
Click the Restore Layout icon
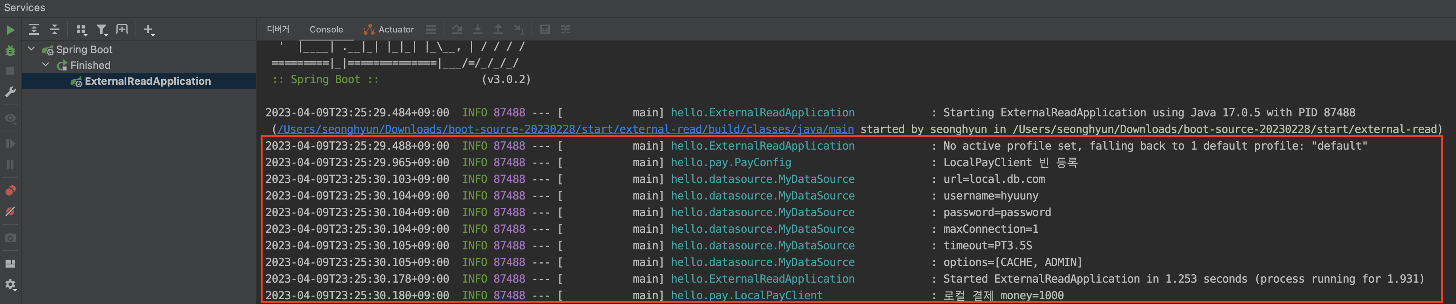(10, 263)
